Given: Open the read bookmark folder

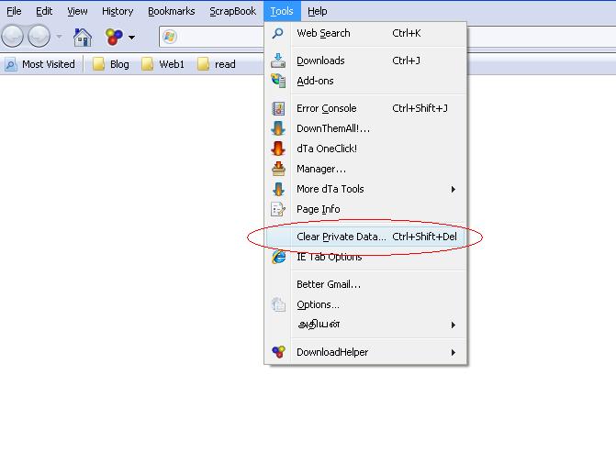Looking at the screenshot, I should [x=217, y=64].
